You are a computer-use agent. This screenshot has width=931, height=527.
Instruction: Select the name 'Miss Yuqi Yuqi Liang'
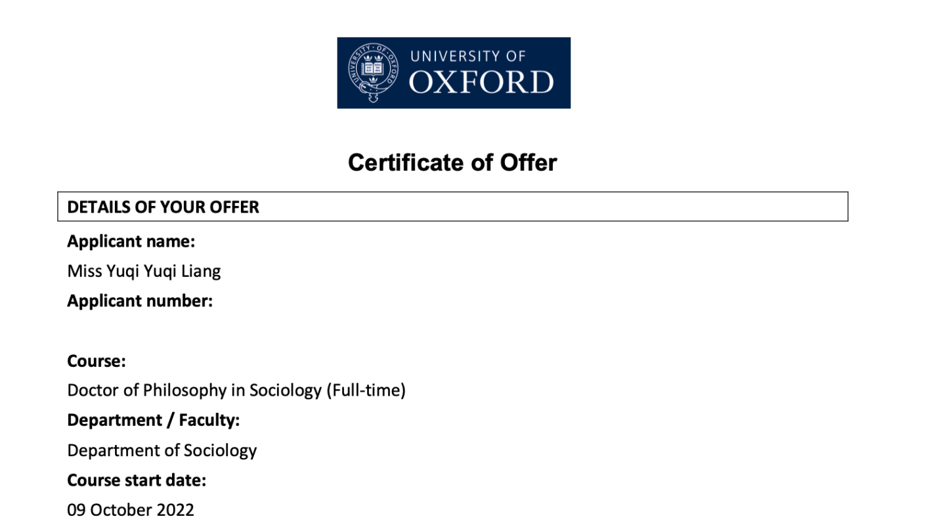tap(144, 271)
